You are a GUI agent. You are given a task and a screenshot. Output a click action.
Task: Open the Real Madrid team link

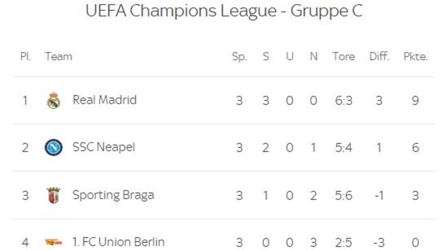(x=105, y=100)
